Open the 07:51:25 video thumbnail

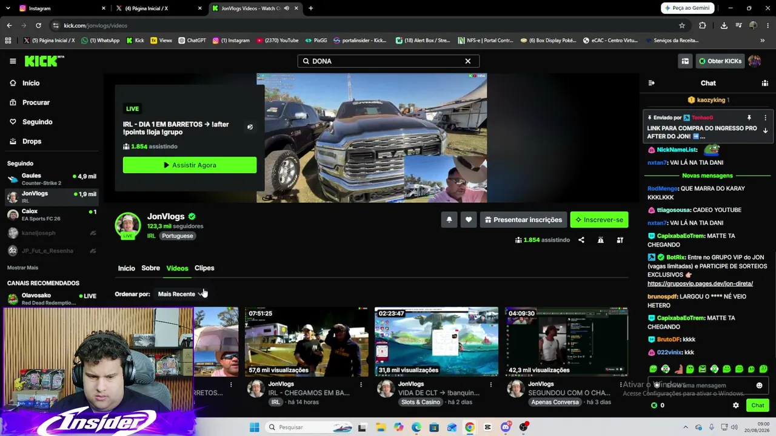[306, 342]
